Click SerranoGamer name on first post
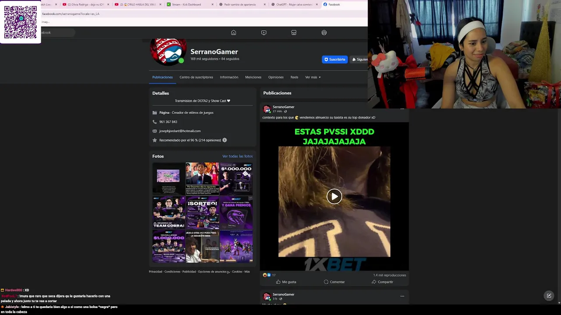This screenshot has height=315, width=561. pyautogui.click(x=284, y=107)
